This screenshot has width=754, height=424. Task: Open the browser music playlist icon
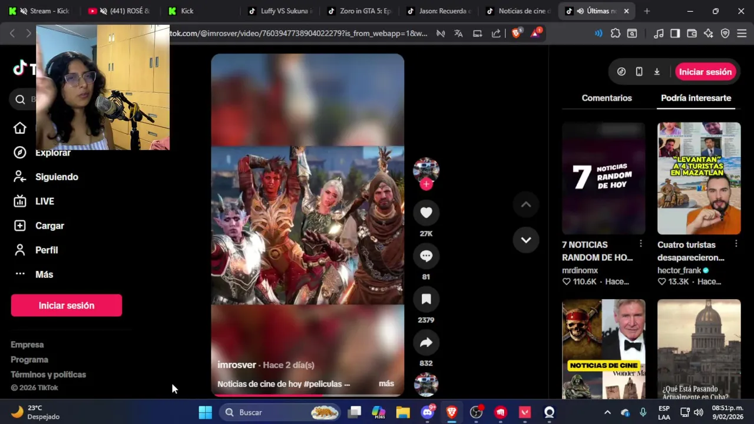[659, 34]
